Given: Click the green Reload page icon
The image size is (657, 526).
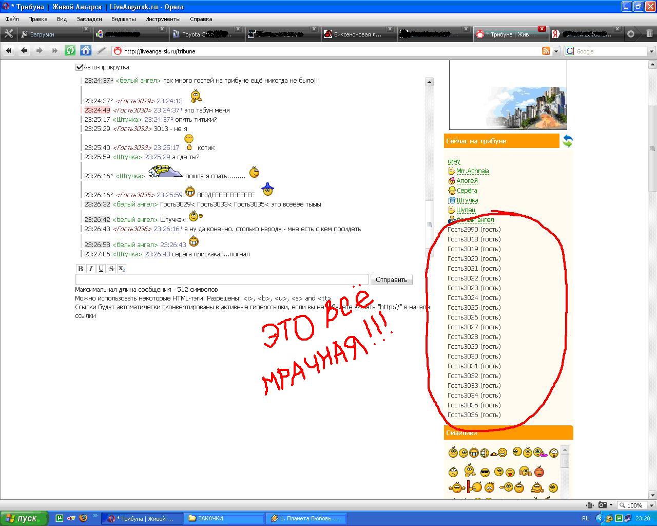Looking at the screenshot, I should [70, 50].
